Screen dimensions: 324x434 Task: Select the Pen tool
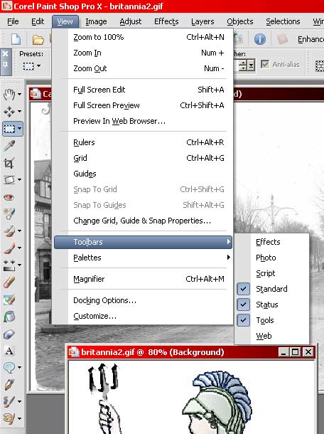pos(9,385)
